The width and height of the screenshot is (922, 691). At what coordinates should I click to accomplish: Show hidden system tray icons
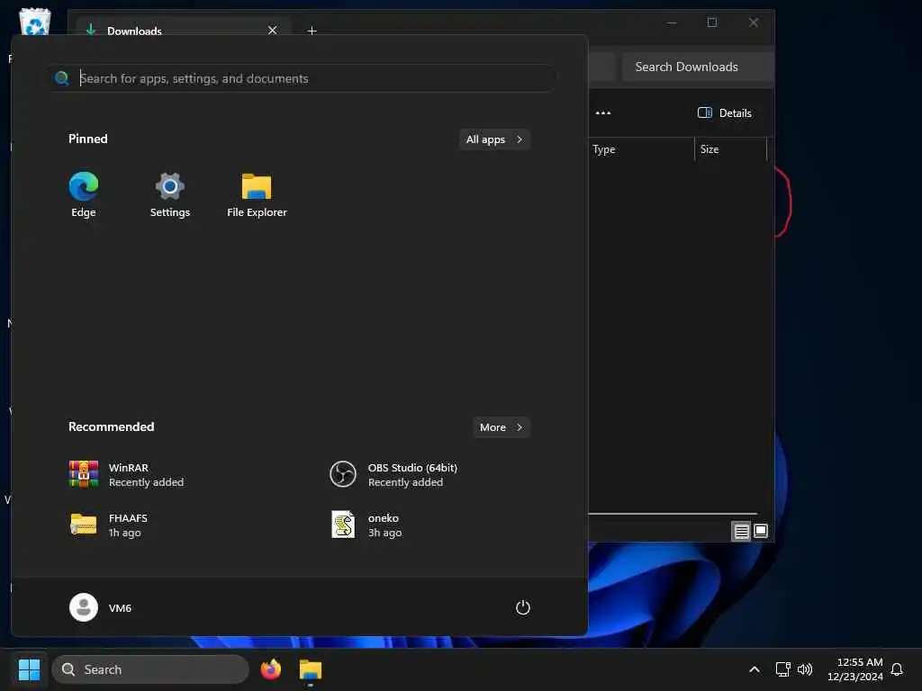(x=755, y=669)
